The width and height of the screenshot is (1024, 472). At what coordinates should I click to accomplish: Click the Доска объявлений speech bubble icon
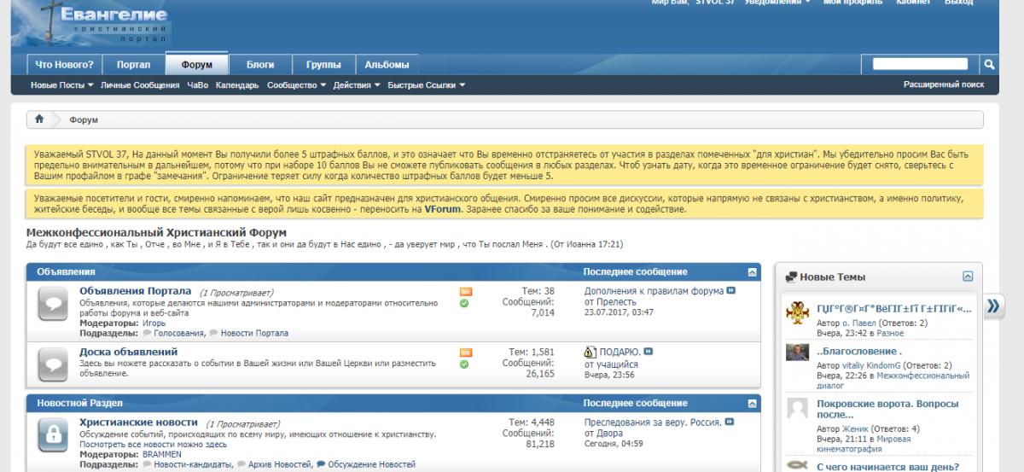[x=52, y=364]
